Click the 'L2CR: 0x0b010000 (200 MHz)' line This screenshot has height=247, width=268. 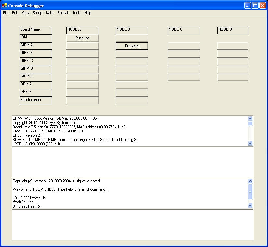tap(37, 144)
